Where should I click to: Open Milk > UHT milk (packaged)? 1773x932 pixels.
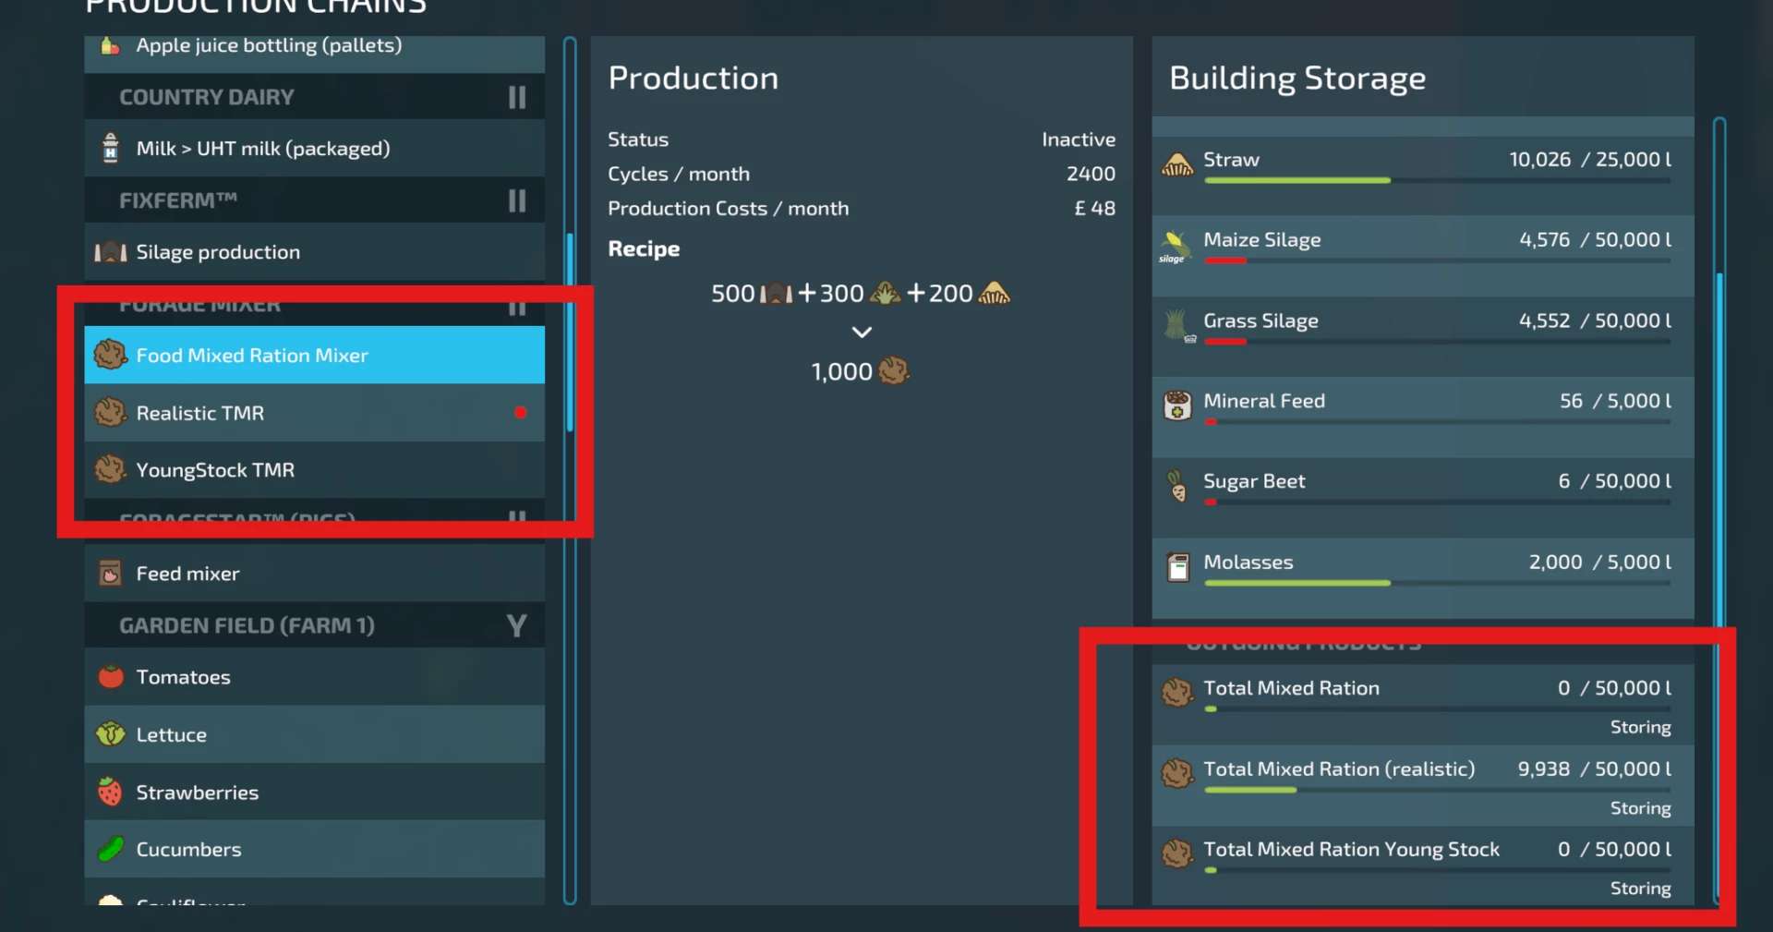(x=314, y=149)
